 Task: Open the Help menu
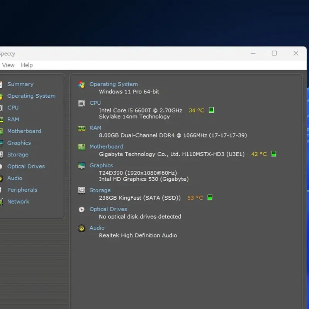[27, 65]
